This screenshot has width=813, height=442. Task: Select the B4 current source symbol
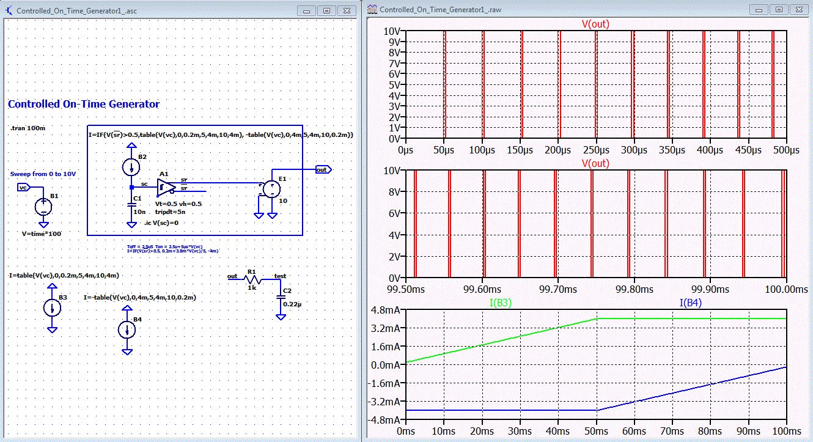(127, 330)
